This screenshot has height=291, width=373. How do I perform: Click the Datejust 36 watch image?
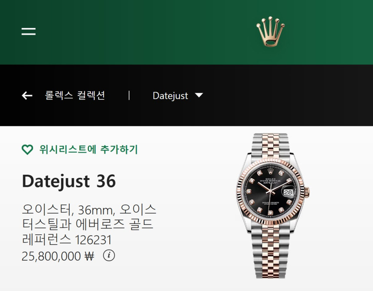(x=273, y=206)
